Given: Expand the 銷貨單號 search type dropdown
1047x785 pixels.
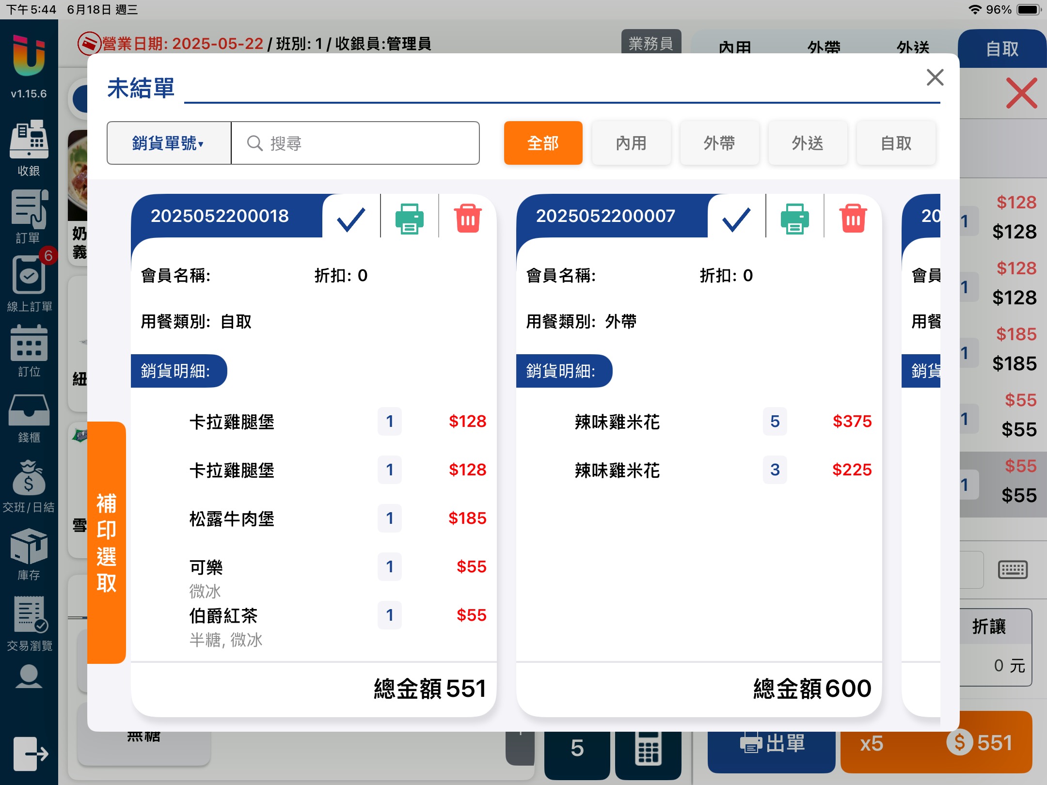Looking at the screenshot, I should pyautogui.click(x=169, y=143).
